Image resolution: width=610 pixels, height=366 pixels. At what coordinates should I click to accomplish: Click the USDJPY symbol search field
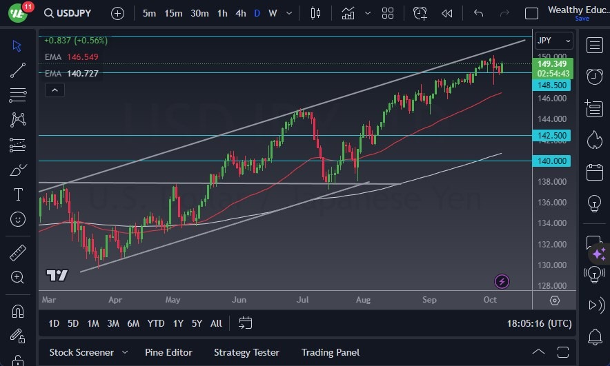point(71,13)
